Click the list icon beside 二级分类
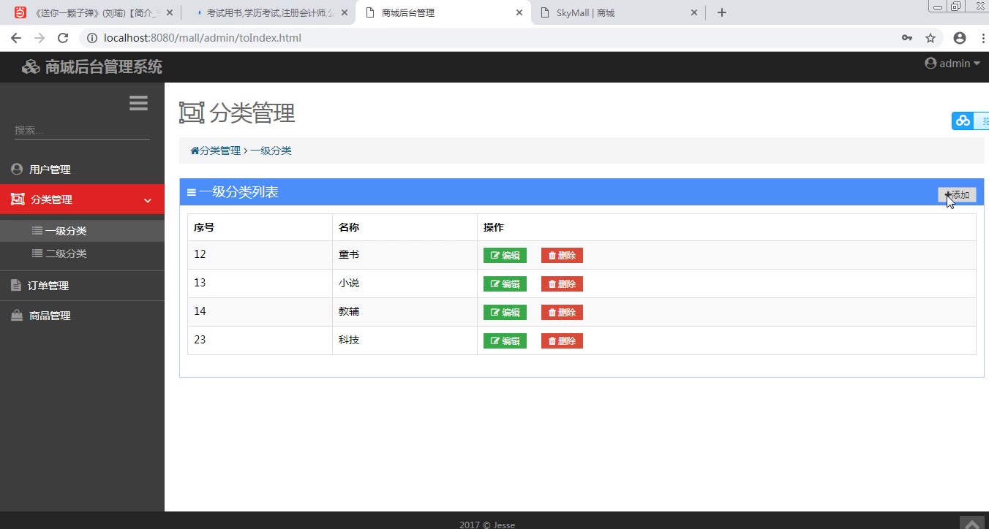This screenshot has height=529, width=989. (x=37, y=253)
